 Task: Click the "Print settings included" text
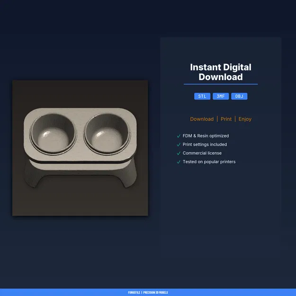pyautogui.click(x=205, y=144)
